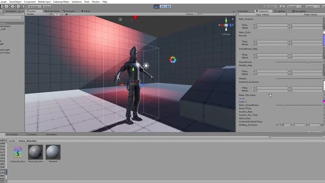
Task: Switch to the Console tab
Action: click(x=31, y=134)
